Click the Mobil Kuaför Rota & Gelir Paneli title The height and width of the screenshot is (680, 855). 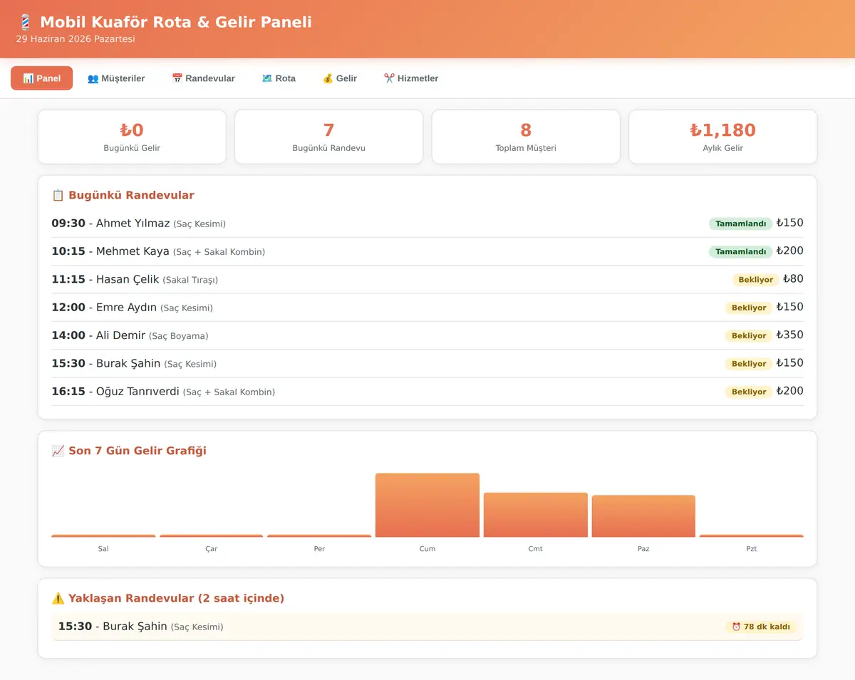tap(176, 22)
